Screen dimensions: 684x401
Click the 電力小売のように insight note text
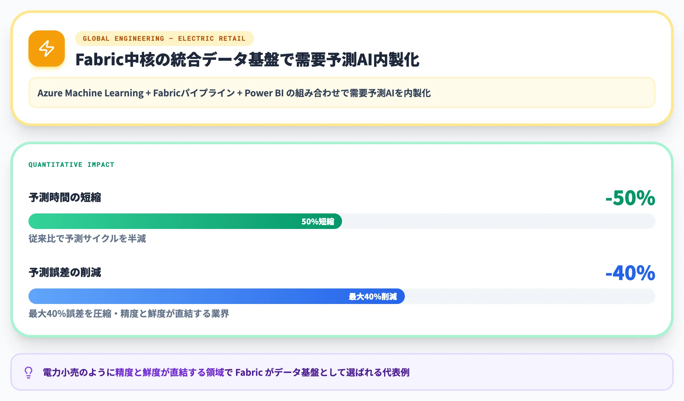(x=226, y=372)
